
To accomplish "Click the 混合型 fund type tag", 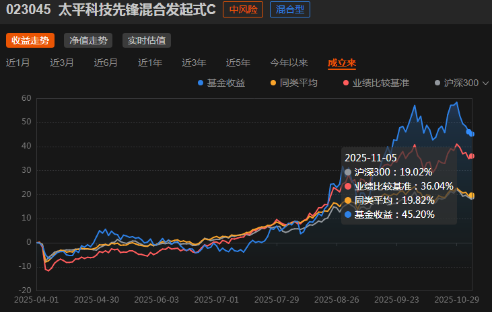I will pyautogui.click(x=290, y=9).
